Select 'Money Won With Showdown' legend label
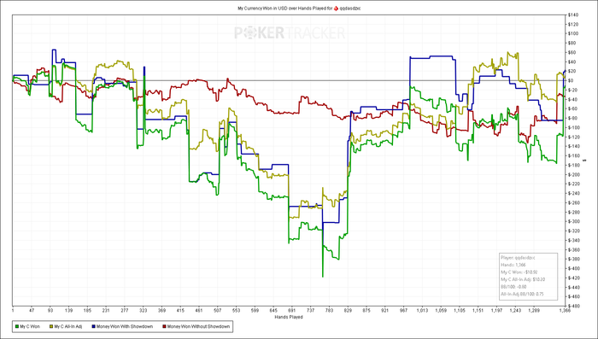Image resolution: width=598 pixels, height=339 pixels. (x=125, y=326)
